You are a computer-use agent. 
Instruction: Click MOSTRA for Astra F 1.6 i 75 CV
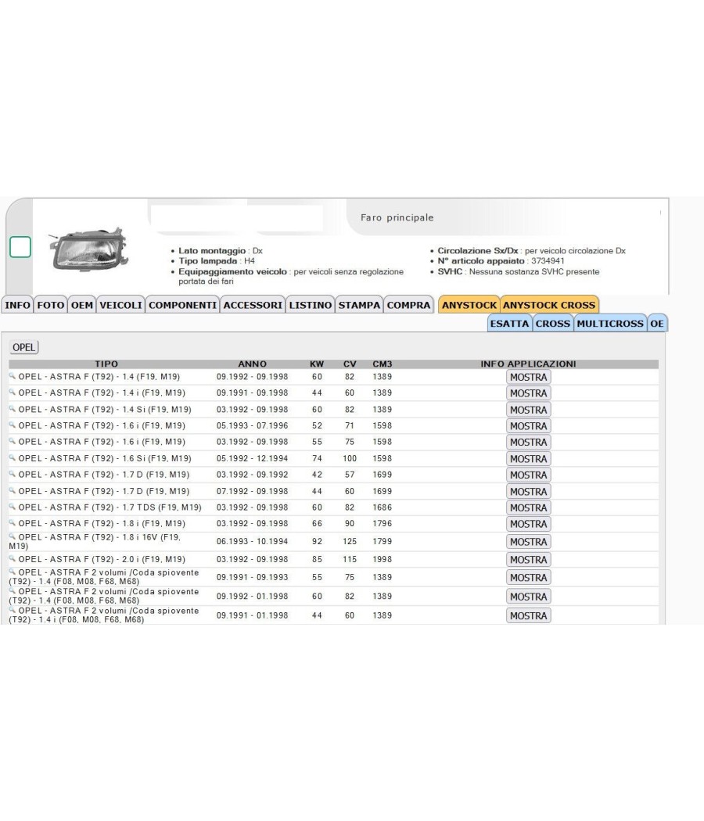529,443
